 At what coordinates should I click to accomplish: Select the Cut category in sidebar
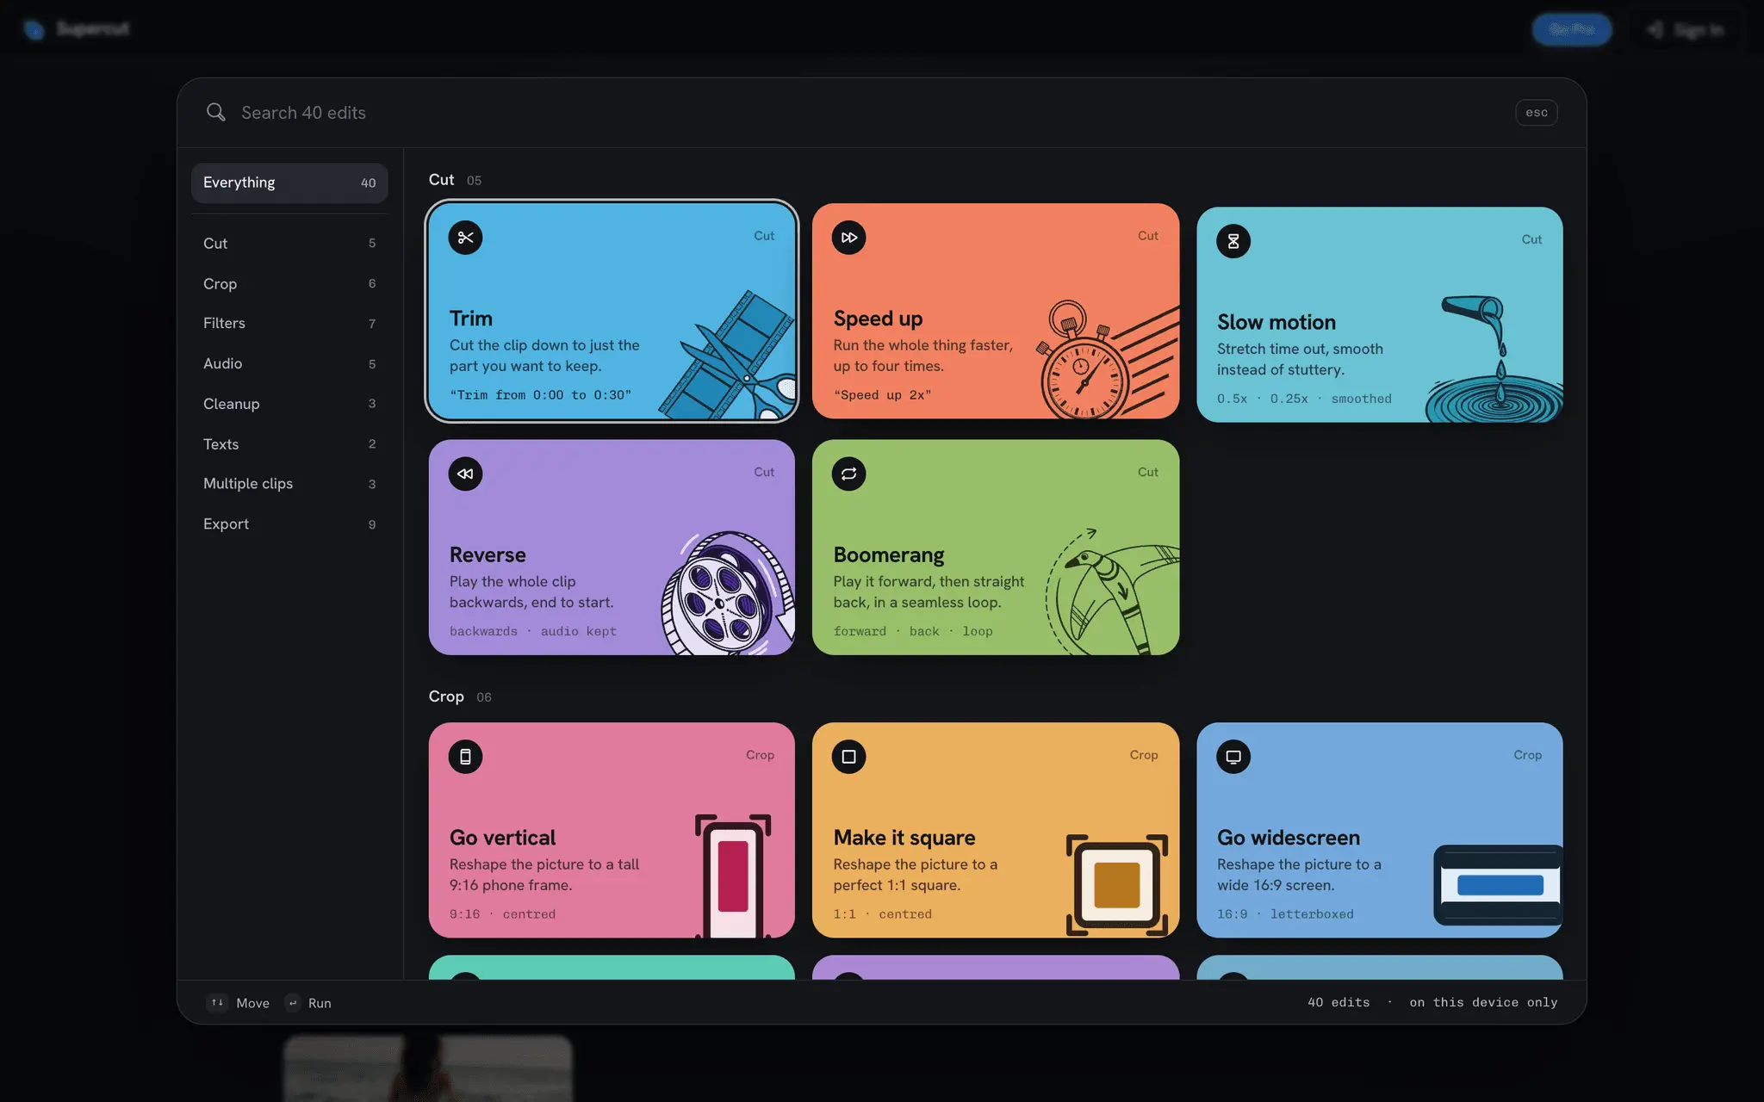[x=289, y=244]
